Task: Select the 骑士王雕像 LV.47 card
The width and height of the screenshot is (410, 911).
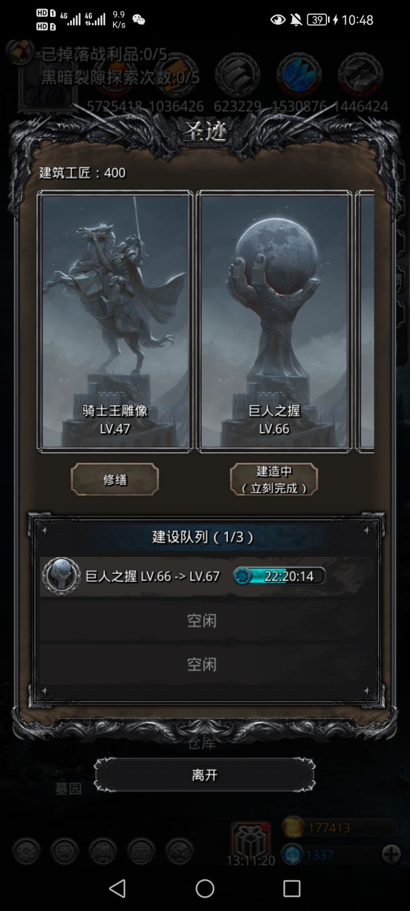Action: pyautogui.click(x=115, y=322)
